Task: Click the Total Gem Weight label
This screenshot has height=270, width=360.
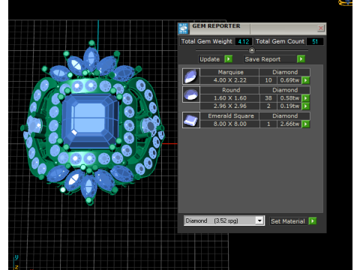Action: pyautogui.click(x=207, y=41)
